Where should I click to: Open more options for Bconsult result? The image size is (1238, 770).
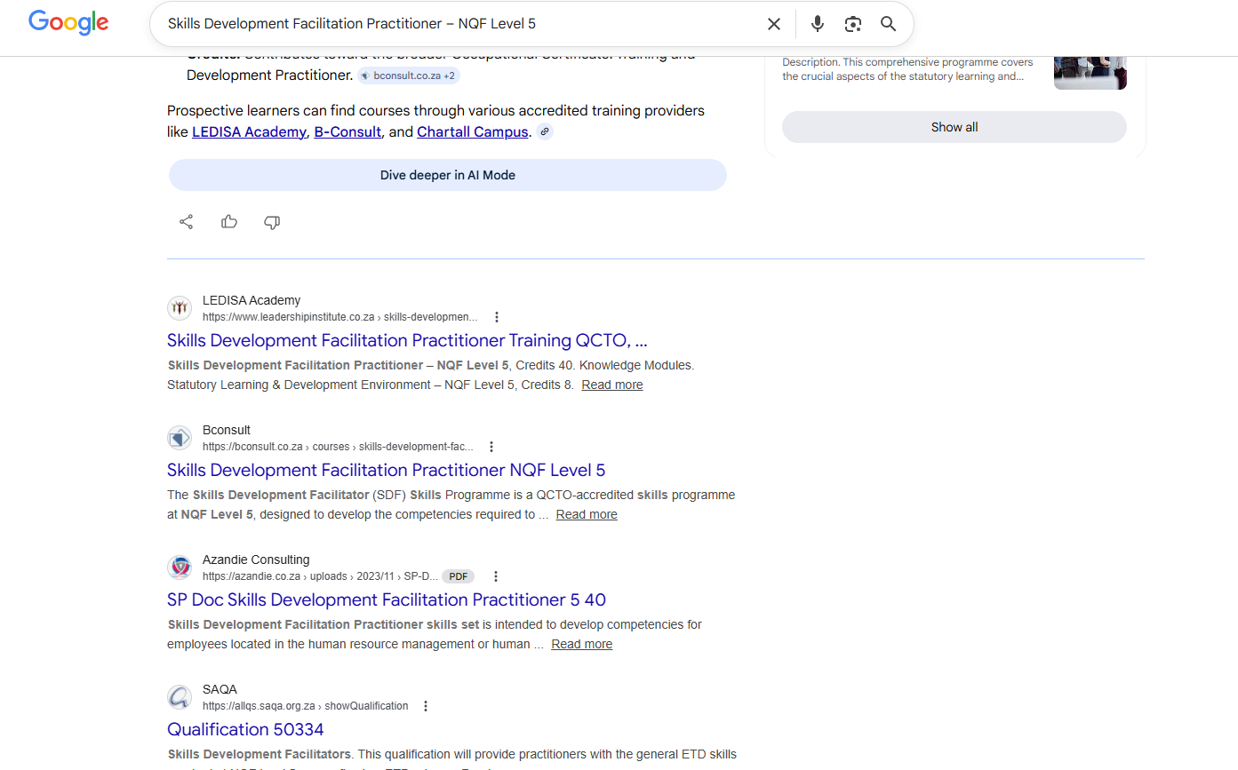[491, 447]
